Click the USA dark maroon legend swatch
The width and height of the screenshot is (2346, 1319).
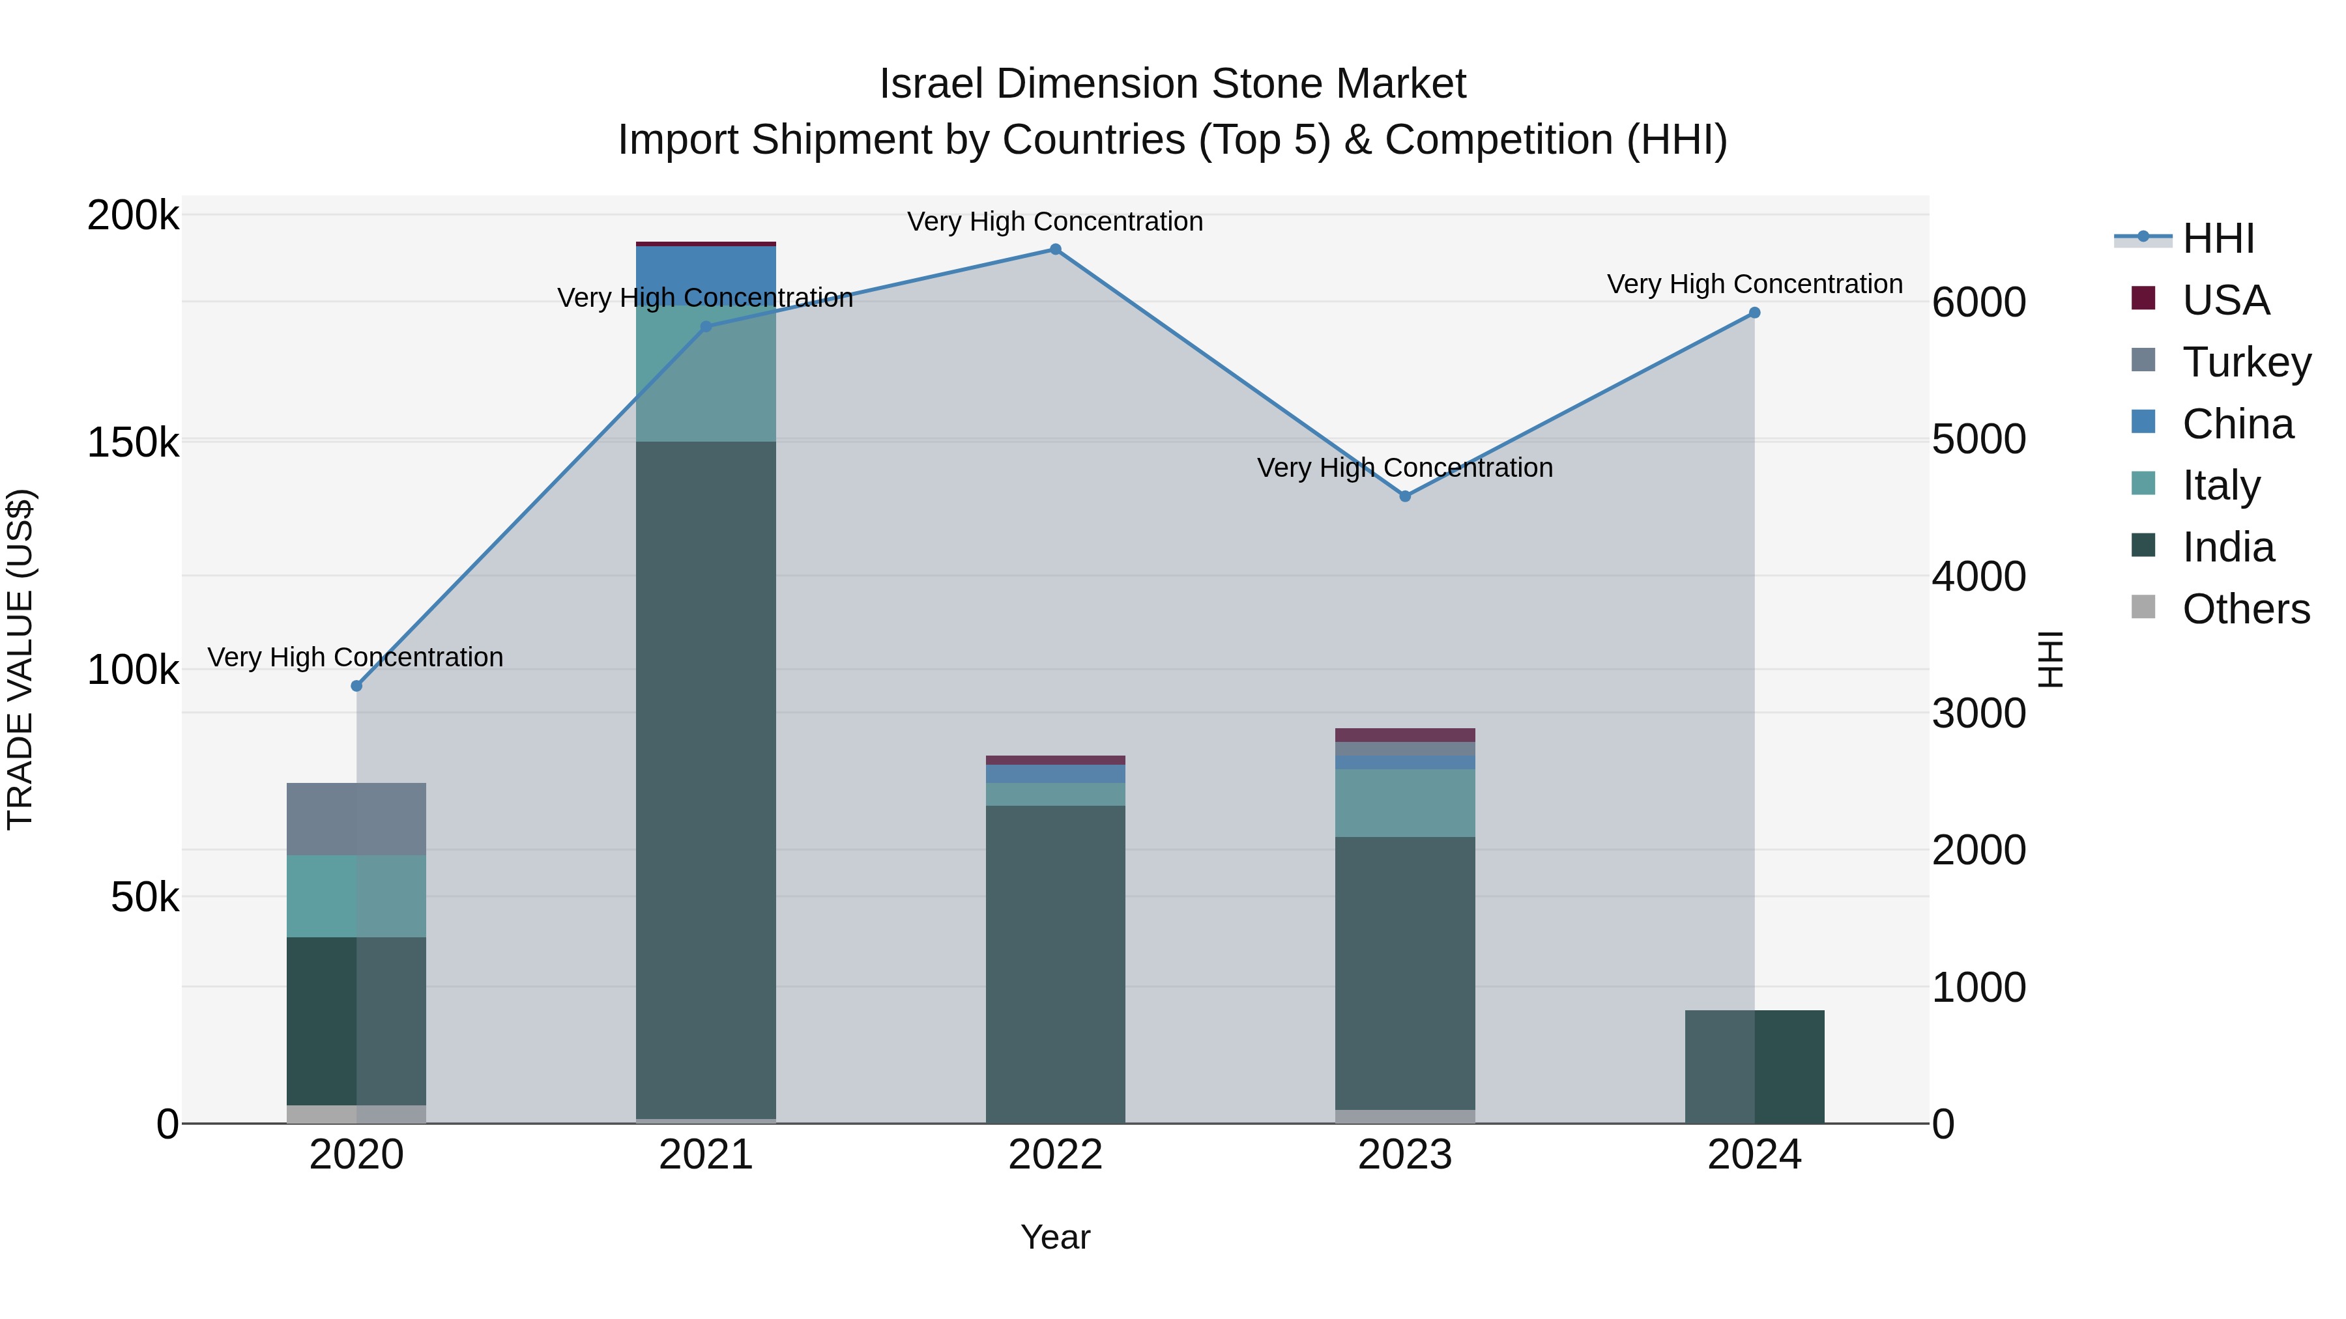pos(2144,298)
